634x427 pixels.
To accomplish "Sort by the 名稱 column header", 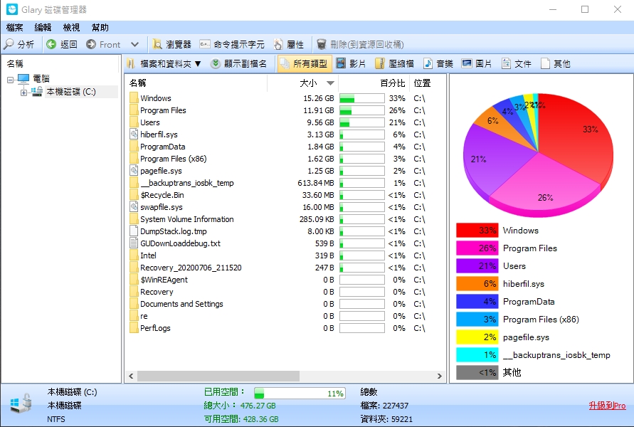I will point(196,83).
